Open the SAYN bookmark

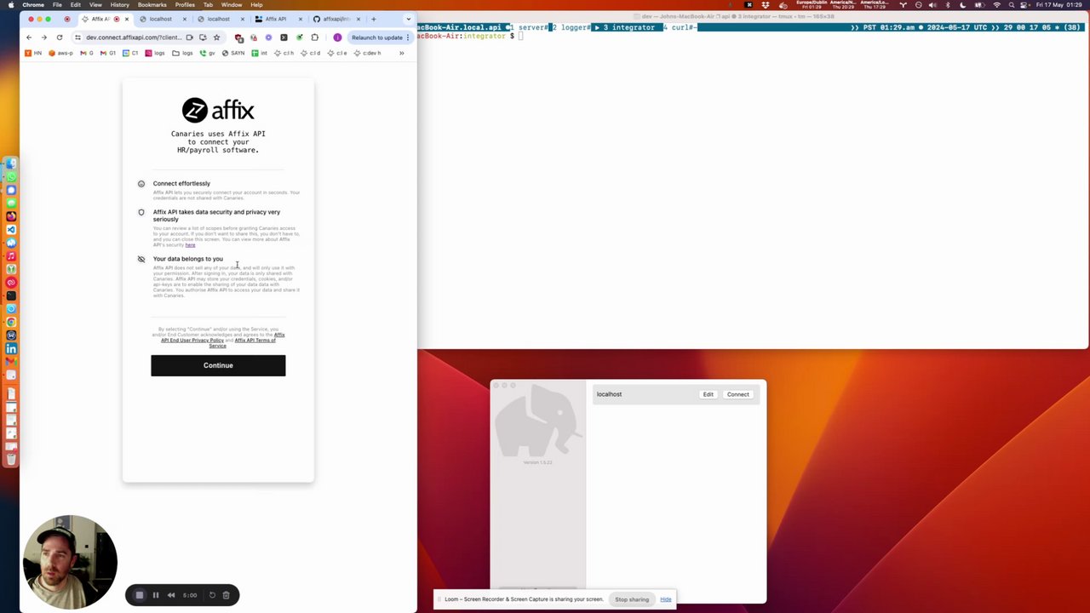[233, 53]
